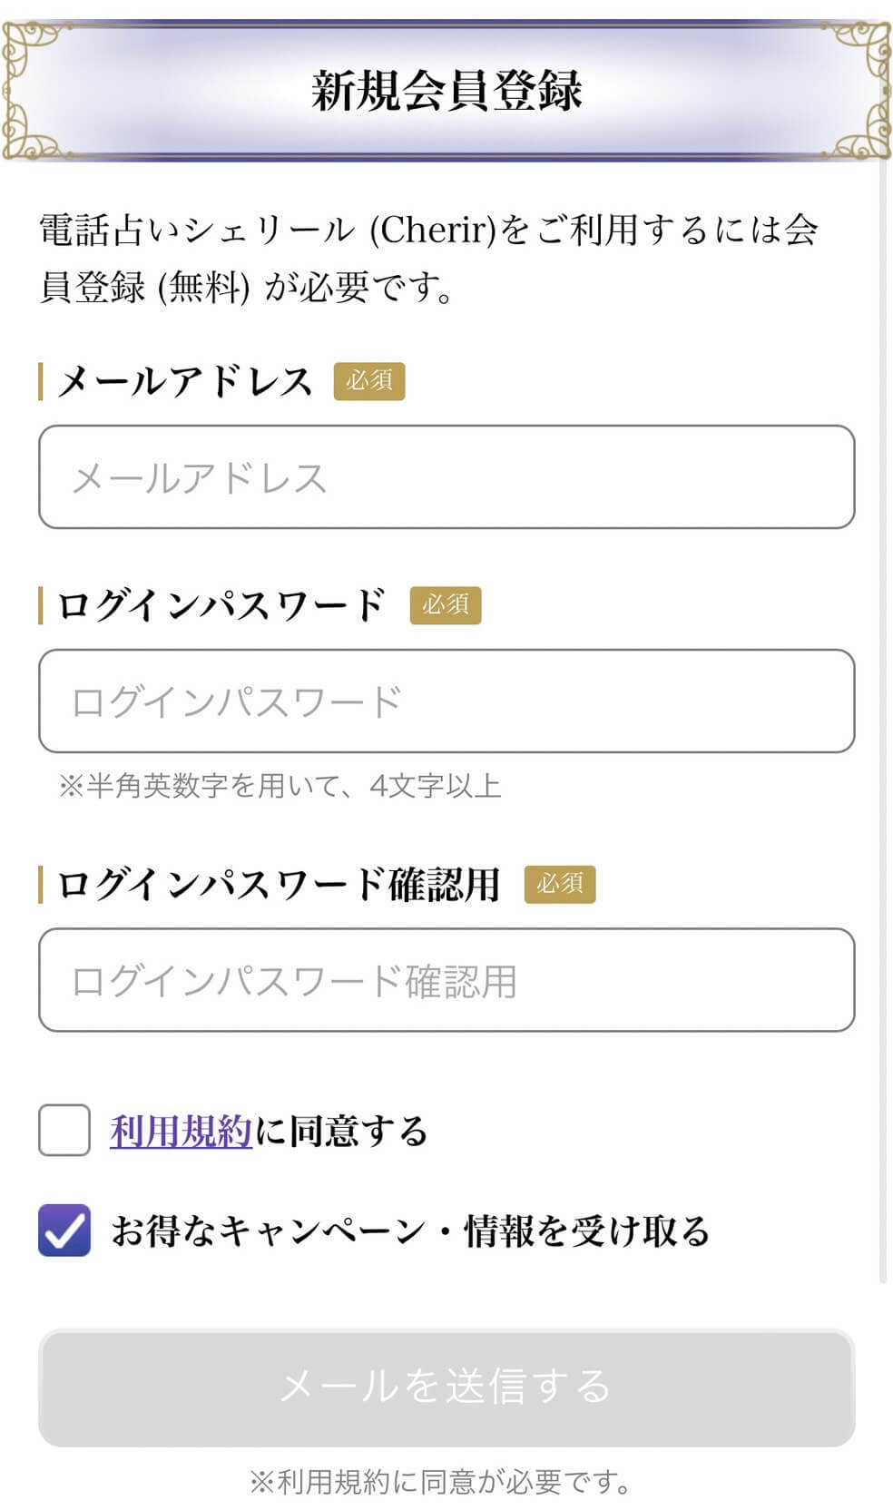Click the メールアドレス input field
The image size is (893, 1510).
coord(446,477)
